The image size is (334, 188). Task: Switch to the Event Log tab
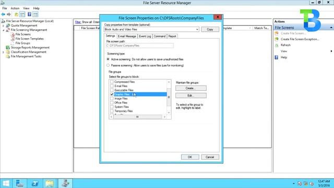tap(145, 36)
